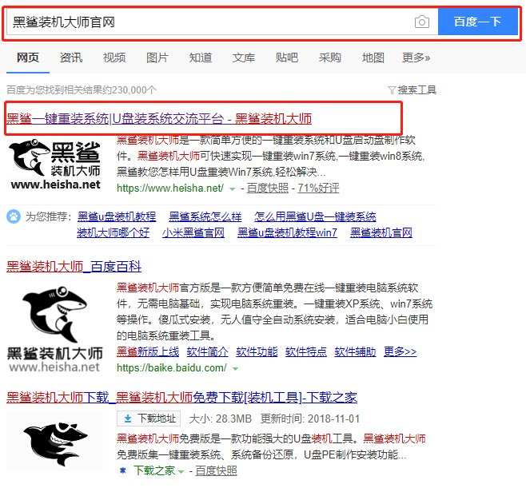Image resolution: width=526 pixels, height=488 pixels.
Task: Click the 更多>> sublink in Baike result
Action: [x=400, y=352]
